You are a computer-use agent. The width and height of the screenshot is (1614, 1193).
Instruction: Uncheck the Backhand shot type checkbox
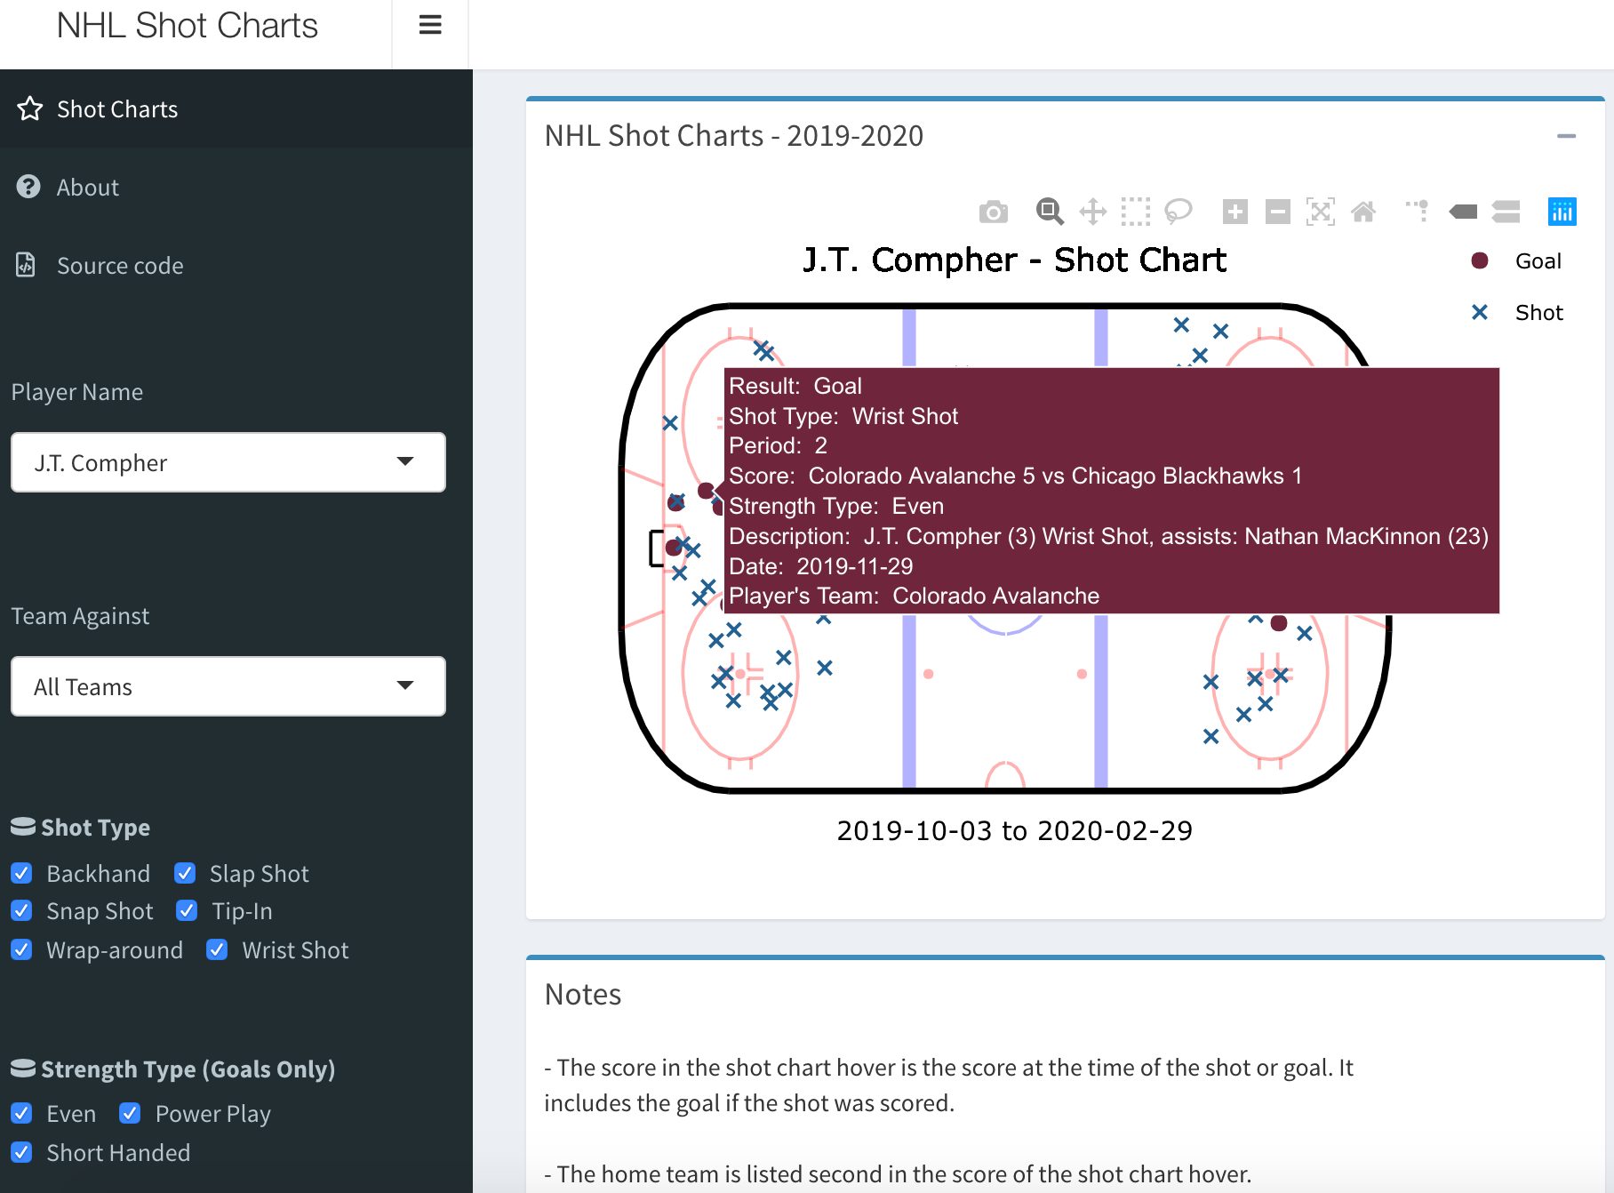[22, 874]
